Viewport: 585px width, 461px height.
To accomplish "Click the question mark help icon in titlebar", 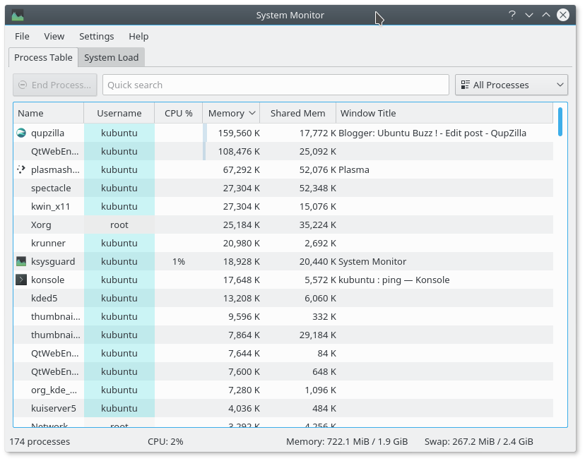I will pos(512,14).
